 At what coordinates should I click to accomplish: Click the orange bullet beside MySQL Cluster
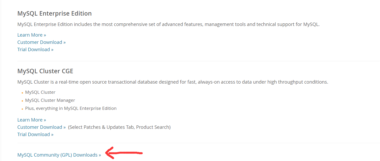[x=22, y=93]
